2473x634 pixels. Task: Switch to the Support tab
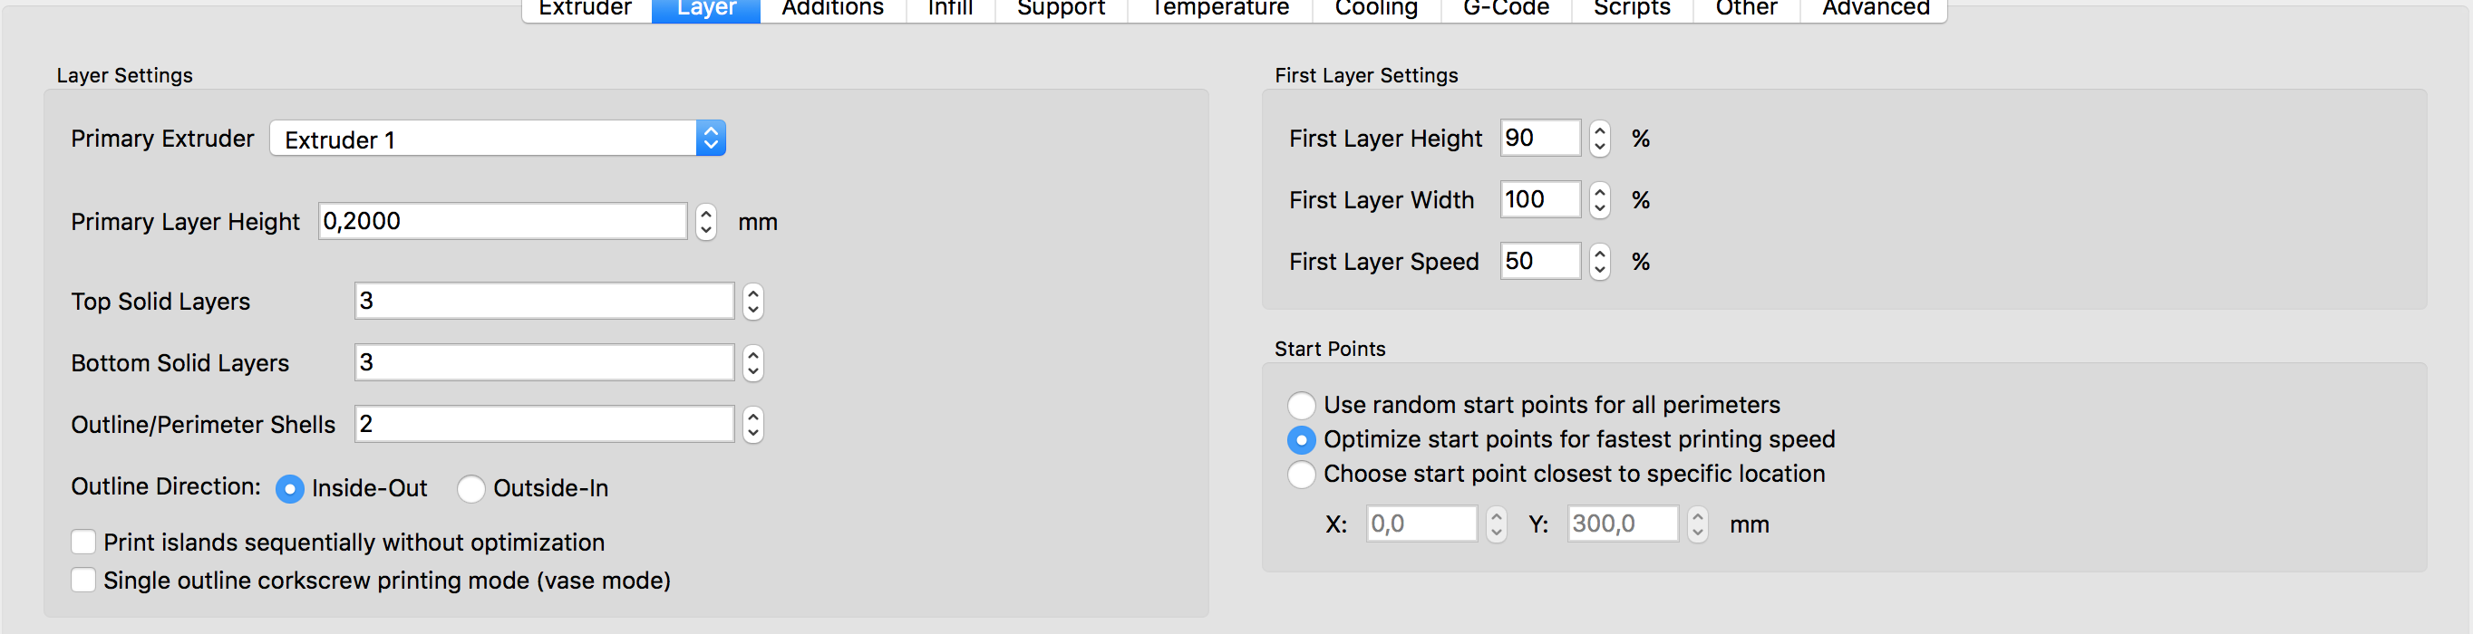coord(1061,9)
